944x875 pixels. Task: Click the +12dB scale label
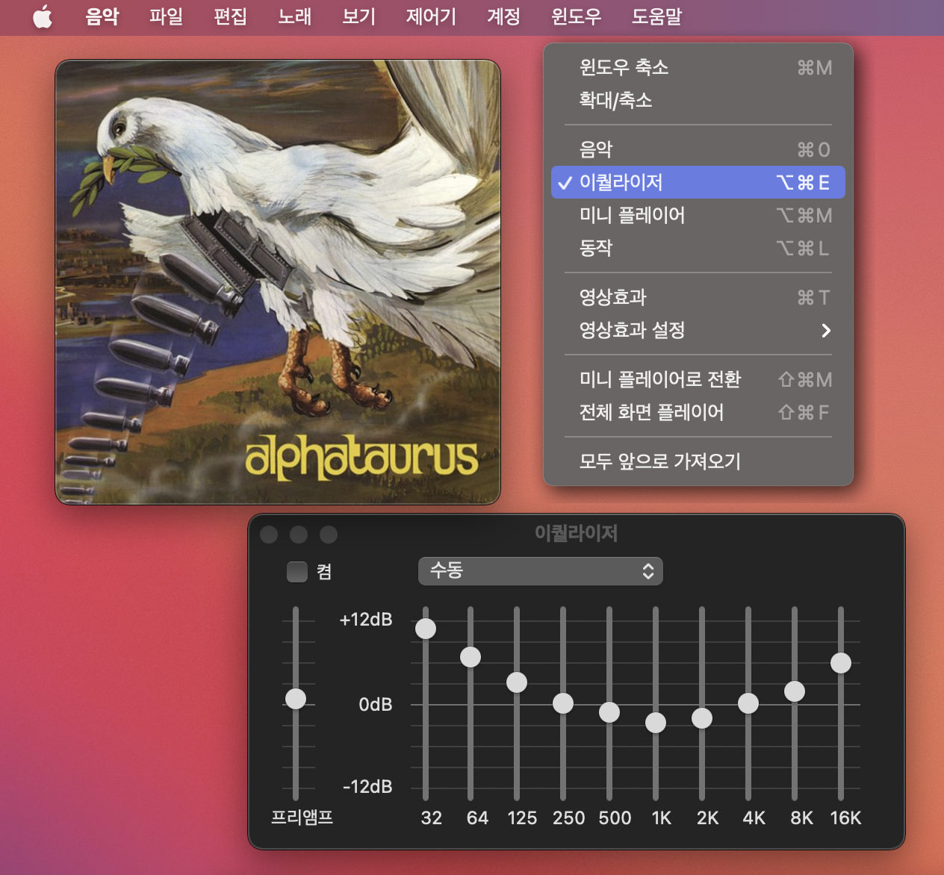click(366, 620)
